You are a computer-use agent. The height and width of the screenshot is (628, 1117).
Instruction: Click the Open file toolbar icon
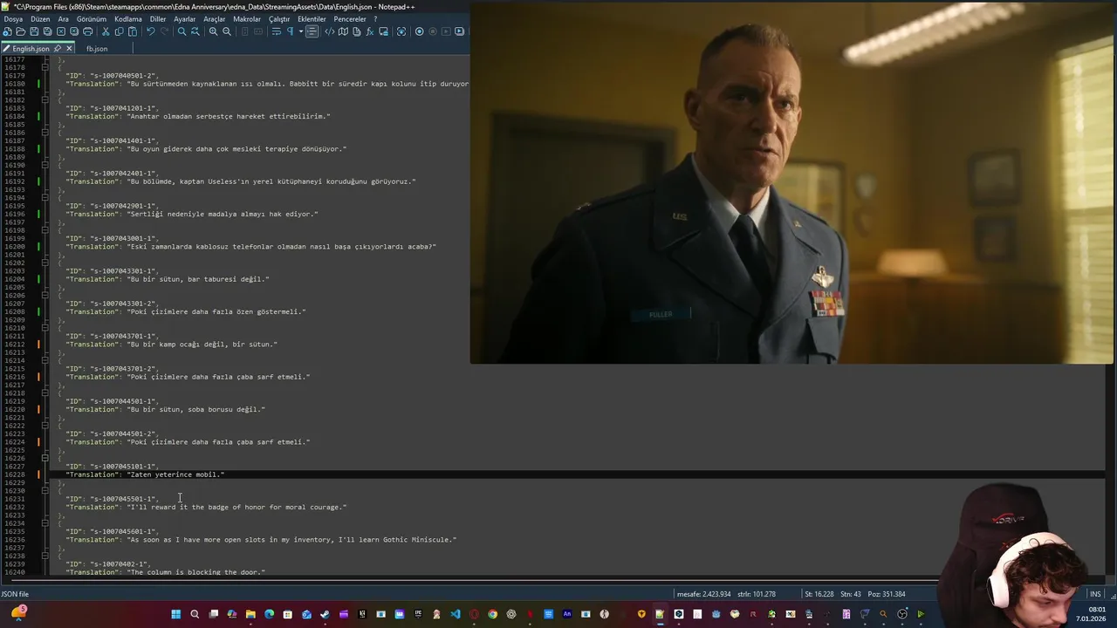coord(20,31)
